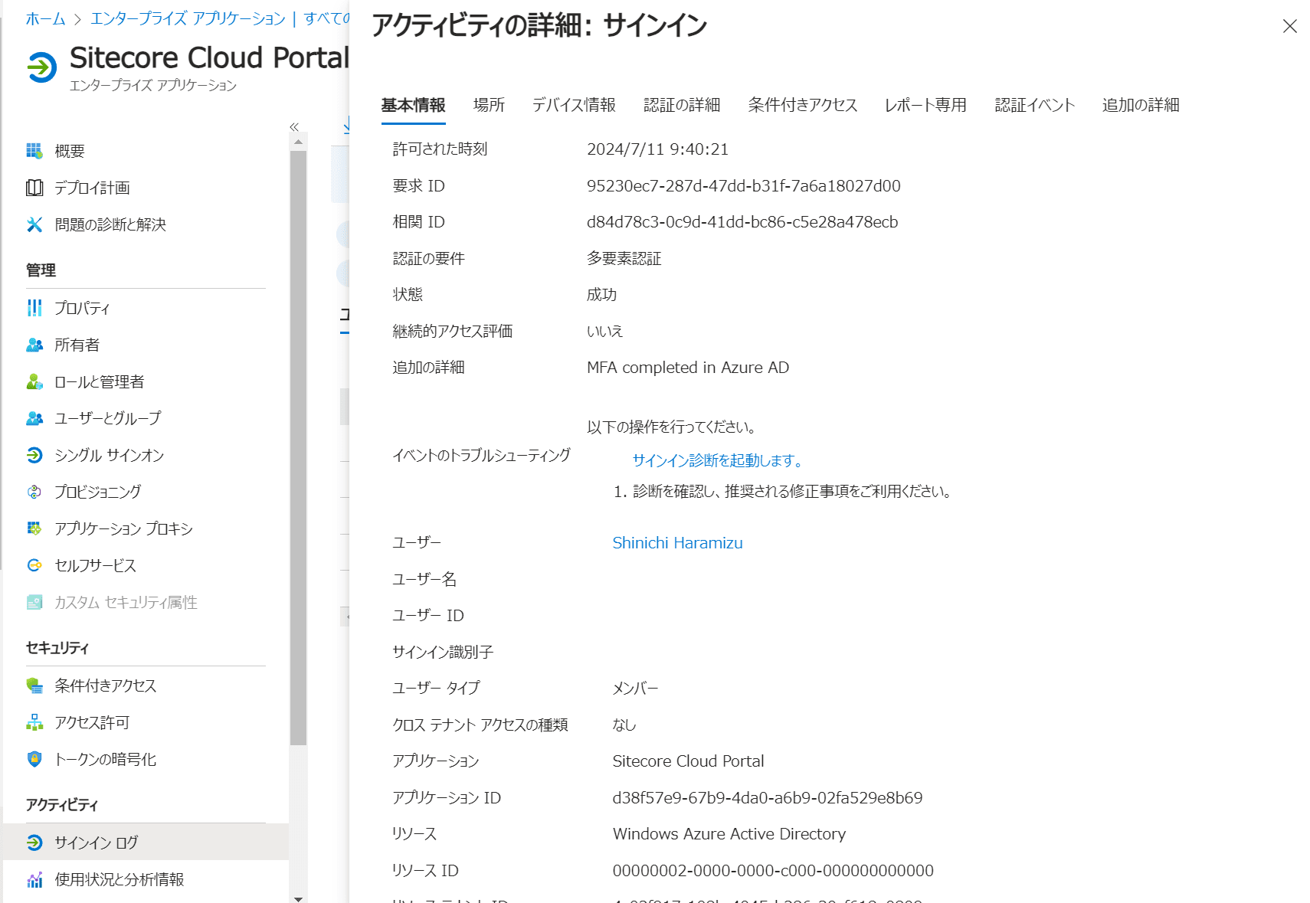Launch the サインイン診断を起動します link
The height and width of the screenshot is (903, 1310).
pos(719,460)
